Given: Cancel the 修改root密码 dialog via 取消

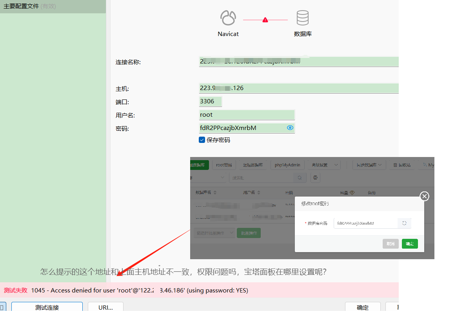Looking at the screenshot, I should [x=391, y=244].
